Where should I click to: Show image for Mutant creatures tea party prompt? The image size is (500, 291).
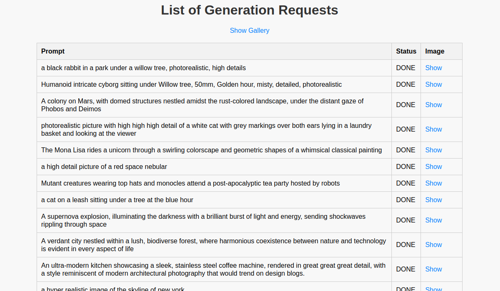(x=433, y=183)
